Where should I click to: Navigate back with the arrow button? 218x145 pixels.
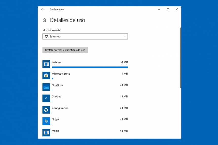pyautogui.click(x=42, y=9)
